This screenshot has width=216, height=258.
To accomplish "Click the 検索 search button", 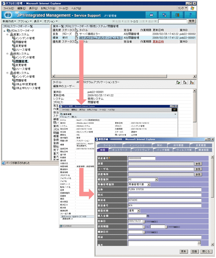I will click(192, 21).
